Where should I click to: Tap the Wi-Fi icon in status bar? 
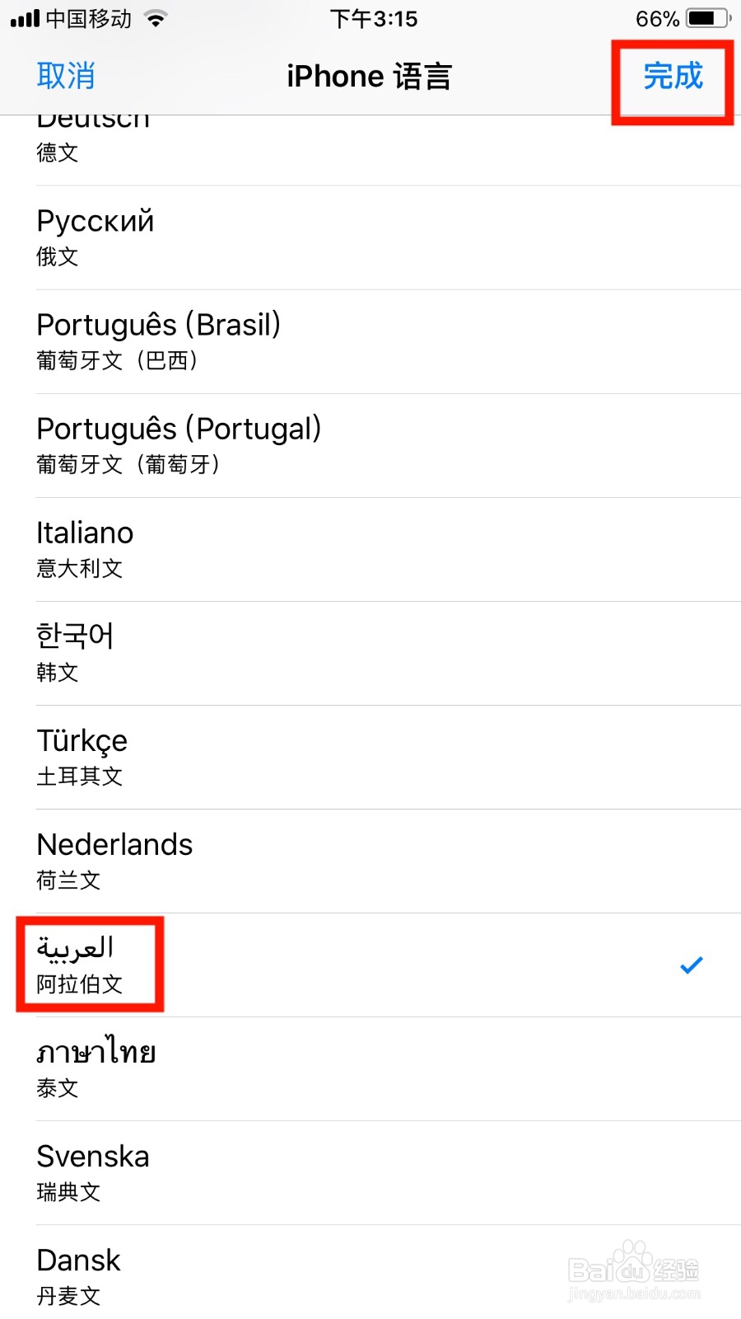pyautogui.click(x=155, y=18)
